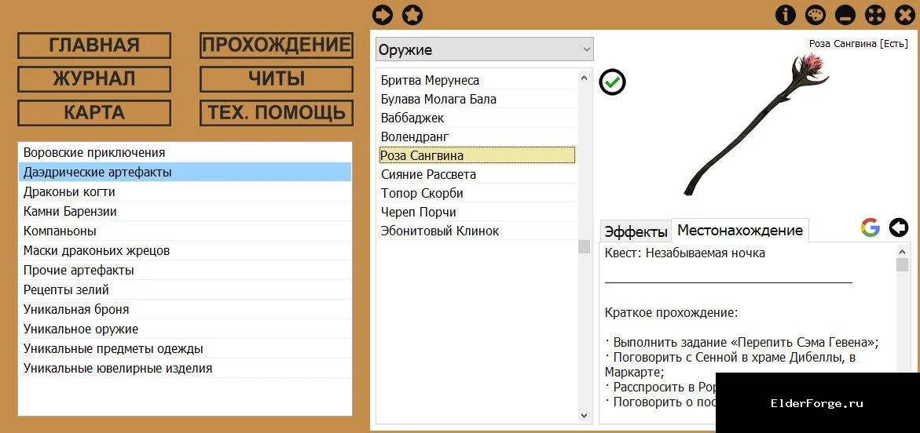
Task: Click weapon list scrollbar up arrow
Action: tap(584, 77)
